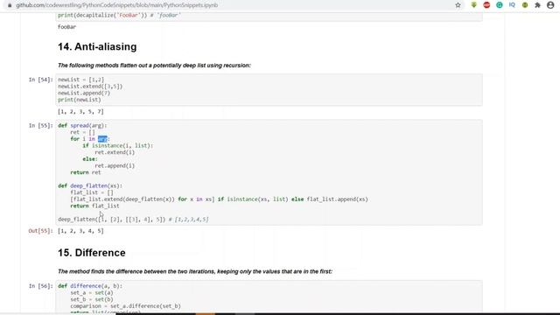Viewport: 560px width, 315px height.
Task: Click the '15. Difference' heading
Action: (x=92, y=253)
